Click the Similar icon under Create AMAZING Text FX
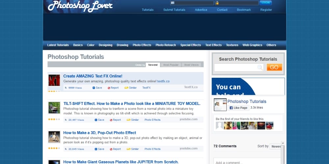 (x=126, y=88)
